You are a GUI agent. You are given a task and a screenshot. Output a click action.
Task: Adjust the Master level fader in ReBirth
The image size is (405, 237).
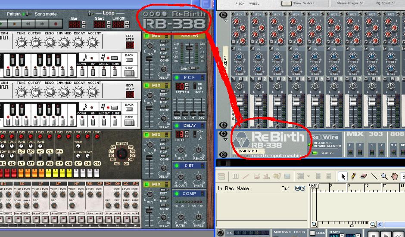189,48
